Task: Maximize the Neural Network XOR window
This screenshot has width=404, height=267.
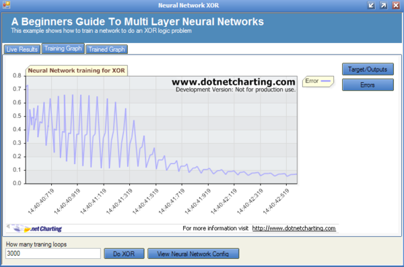Action: [x=384, y=5]
